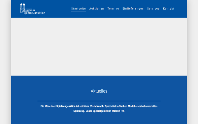This screenshot has width=198, height=124.
Task: Open the Termine navigation link
Action: pos(113,9)
